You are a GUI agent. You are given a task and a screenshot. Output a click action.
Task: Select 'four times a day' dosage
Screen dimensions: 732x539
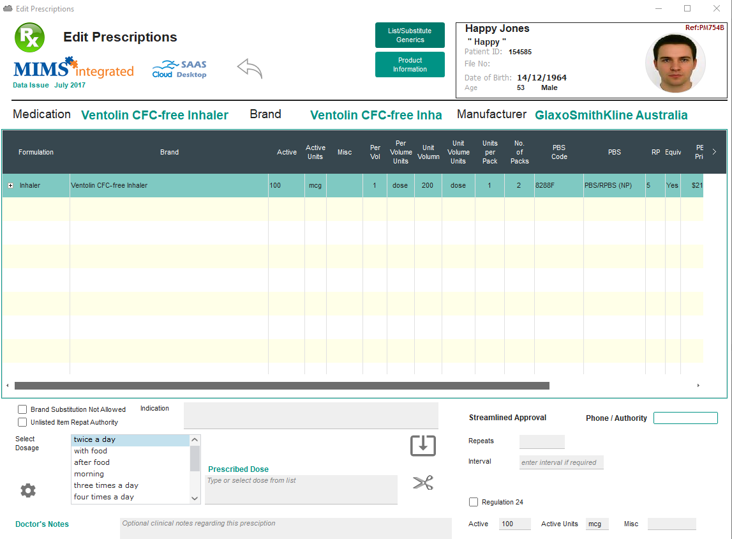click(130, 497)
